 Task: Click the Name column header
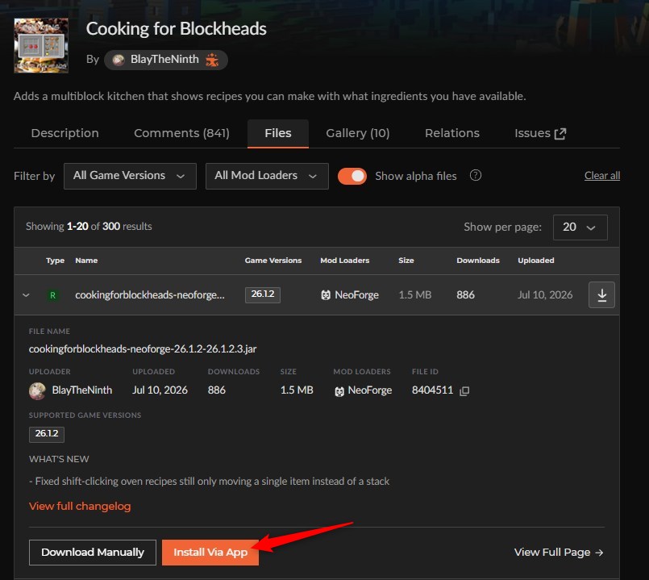click(86, 261)
